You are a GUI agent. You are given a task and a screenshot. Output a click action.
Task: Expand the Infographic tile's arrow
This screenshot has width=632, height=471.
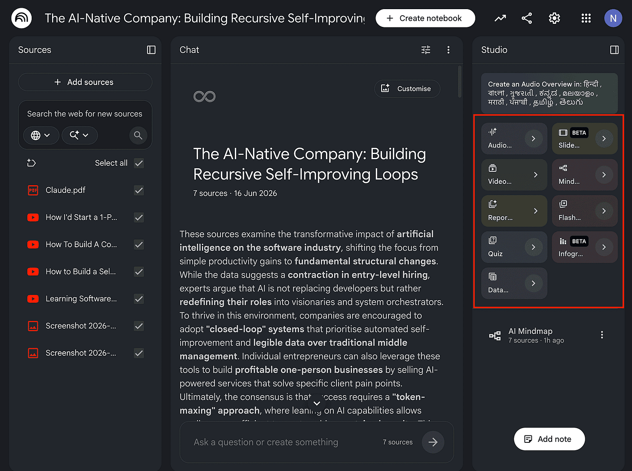(x=604, y=247)
